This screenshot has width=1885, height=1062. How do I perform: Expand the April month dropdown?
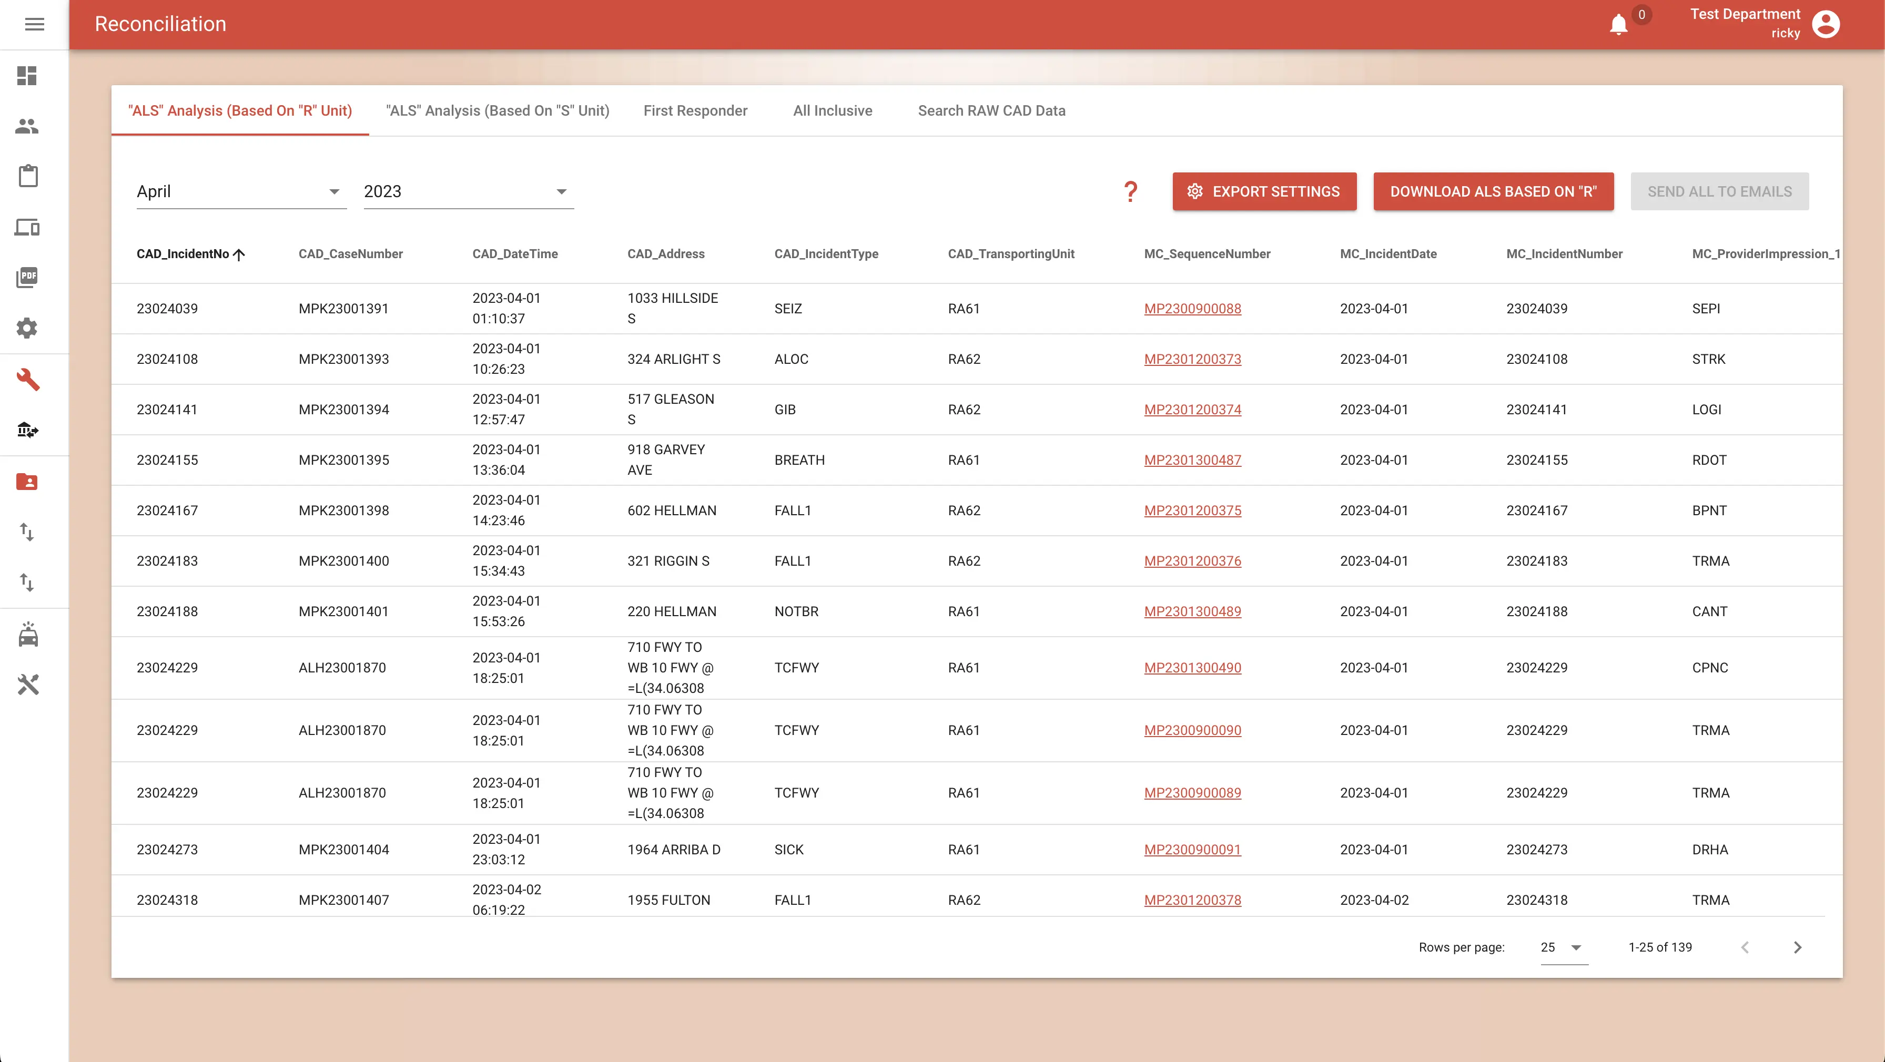[x=241, y=191]
